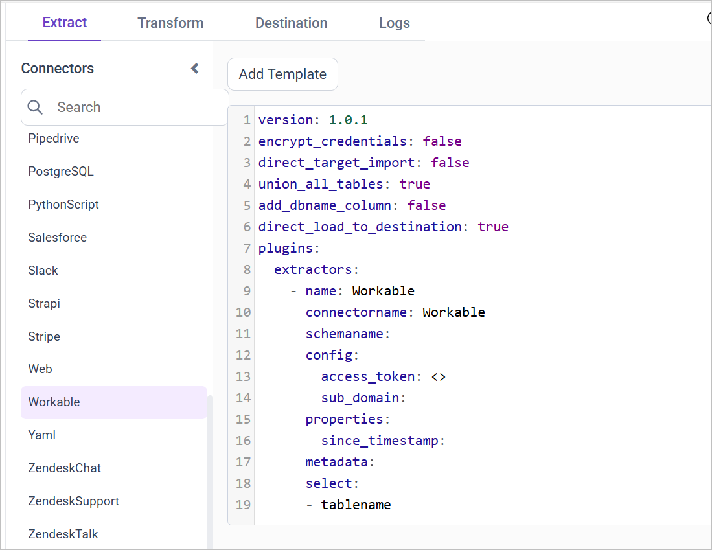Screen dimensions: 712x550
Task: Open the PythonScript connector
Action: pos(63,204)
